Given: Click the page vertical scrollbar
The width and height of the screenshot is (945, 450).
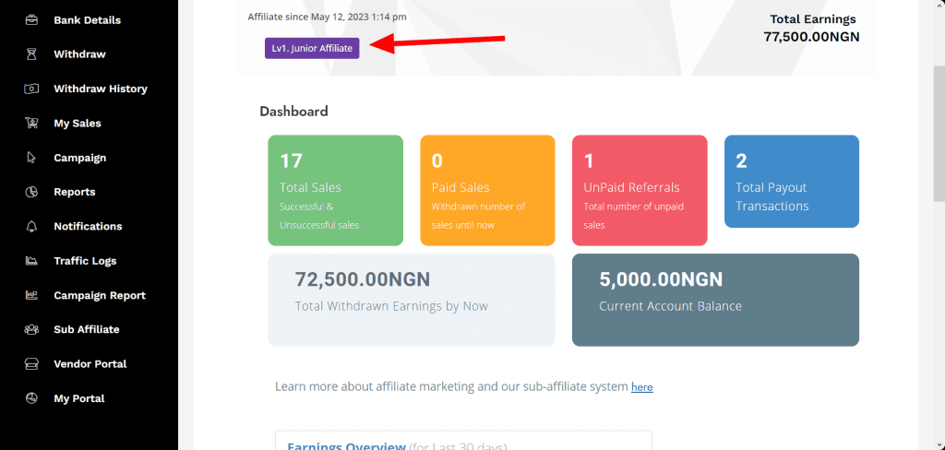Looking at the screenshot, I should pyautogui.click(x=939, y=138).
